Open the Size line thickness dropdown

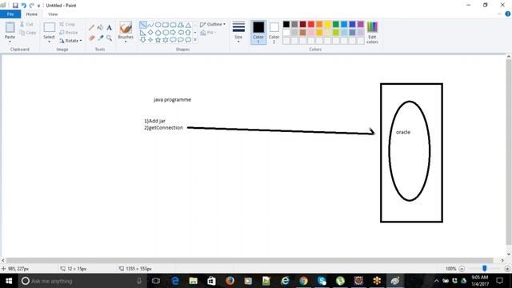238,32
